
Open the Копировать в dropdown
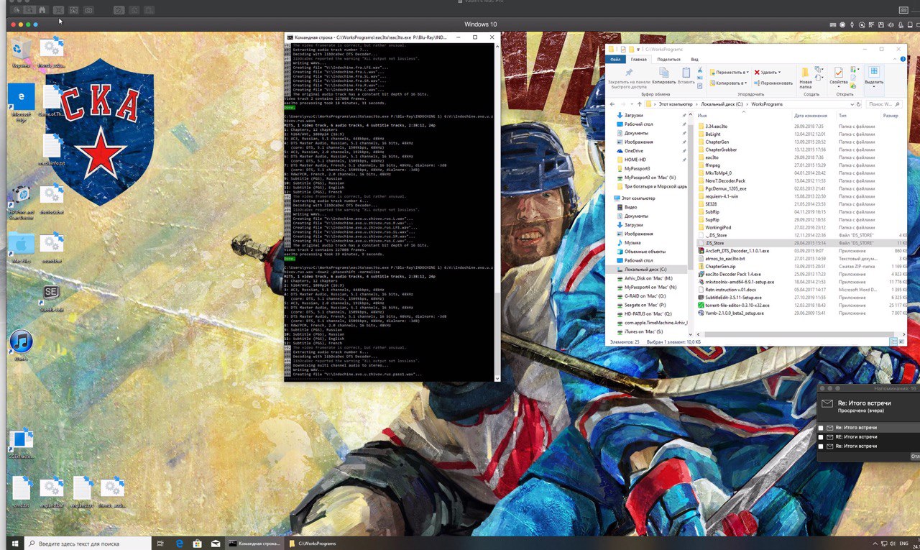[x=729, y=83]
